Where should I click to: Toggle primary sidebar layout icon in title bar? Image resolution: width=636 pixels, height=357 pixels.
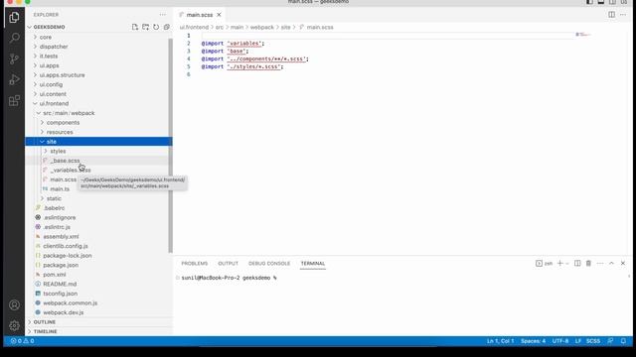(589, 2)
